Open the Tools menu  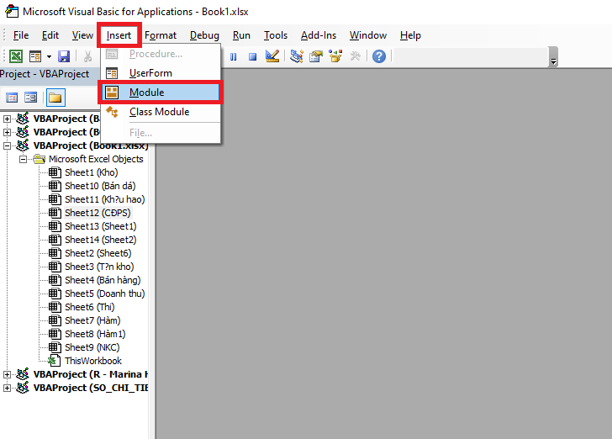(x=276, y=35)
